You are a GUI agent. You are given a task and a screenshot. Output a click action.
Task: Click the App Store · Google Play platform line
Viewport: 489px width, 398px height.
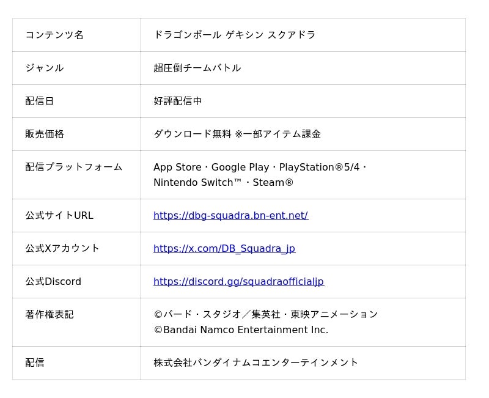point(260,167)
